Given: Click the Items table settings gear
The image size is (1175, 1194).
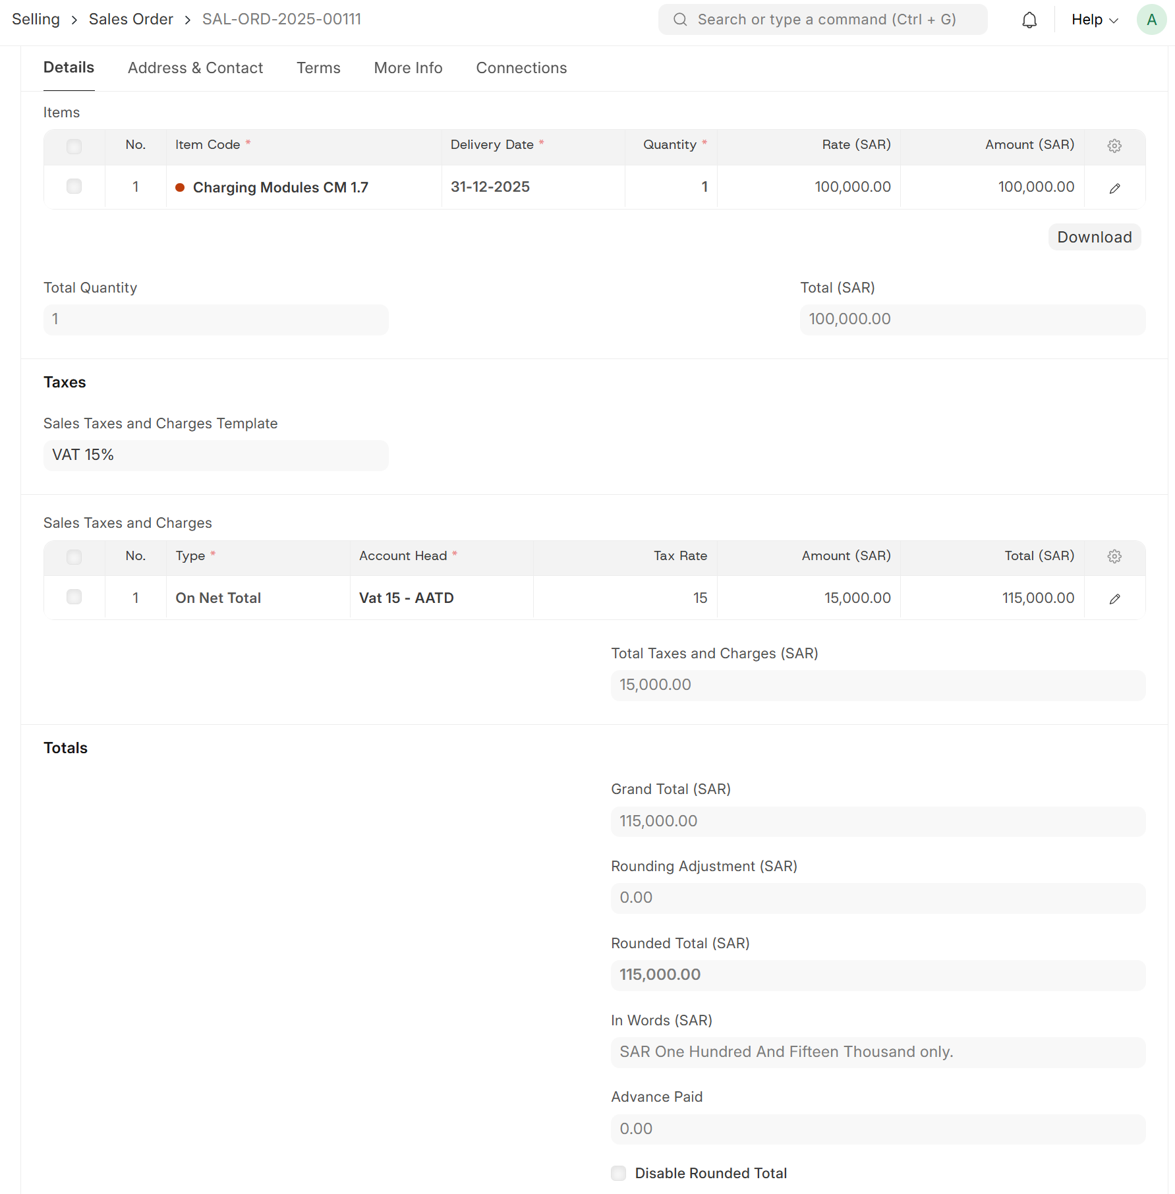Looking at the screenshot, I should click(x=1114, y=146).
